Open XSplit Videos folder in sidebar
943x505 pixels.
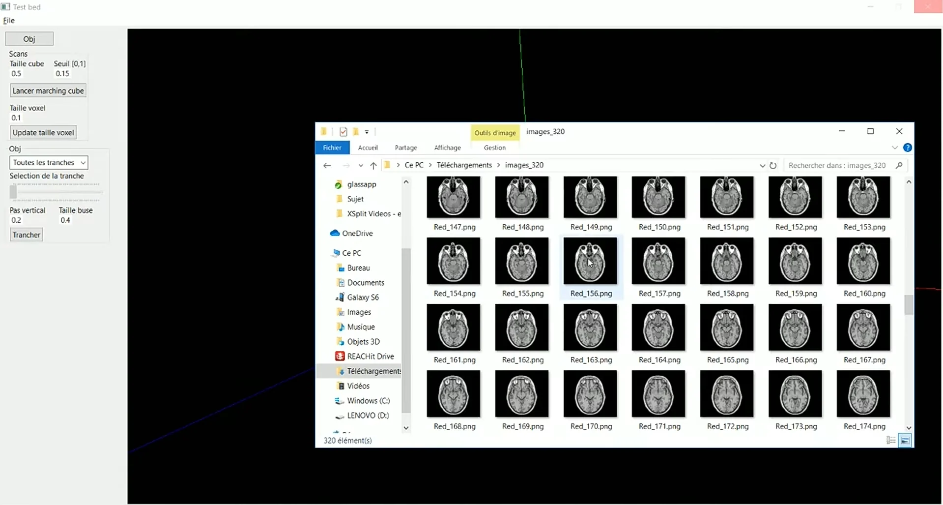(x=373, y=214)
